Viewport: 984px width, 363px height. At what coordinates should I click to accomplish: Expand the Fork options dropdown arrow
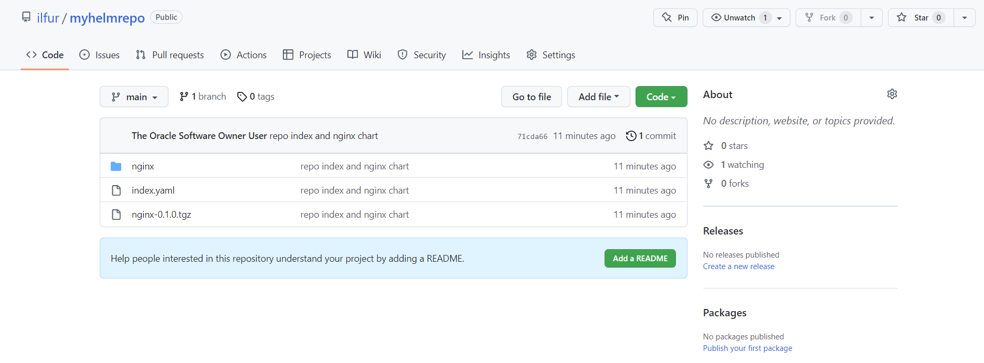pyautogui.click(x=872, y=17)
